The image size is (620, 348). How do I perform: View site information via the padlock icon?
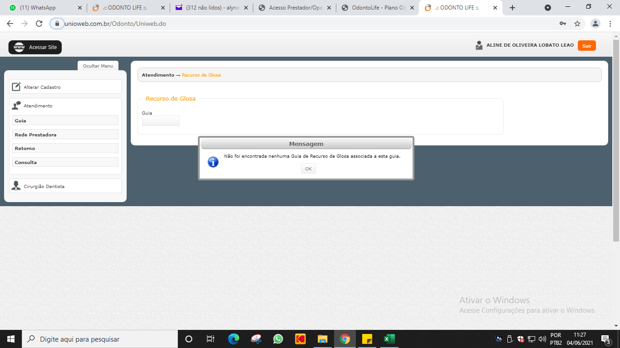pyautogui.click(x=57, y=24)
